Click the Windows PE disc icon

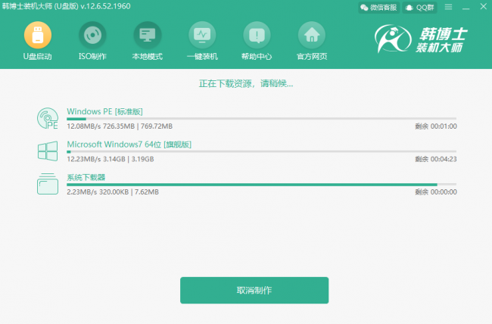pyautogui.click(x=48, y=118)
